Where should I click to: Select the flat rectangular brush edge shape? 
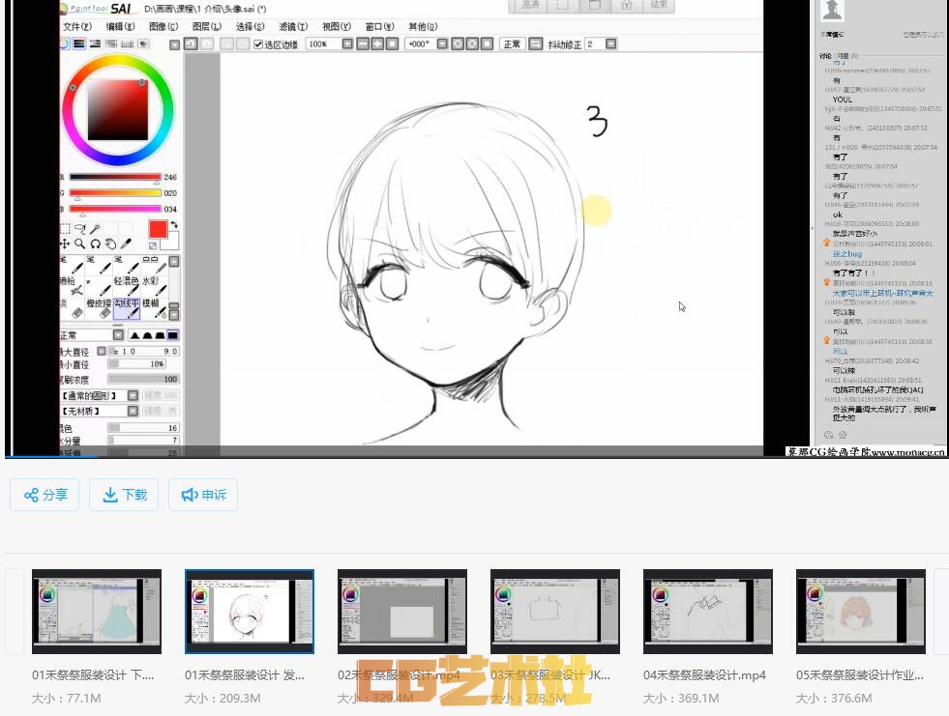click(172, 335)
